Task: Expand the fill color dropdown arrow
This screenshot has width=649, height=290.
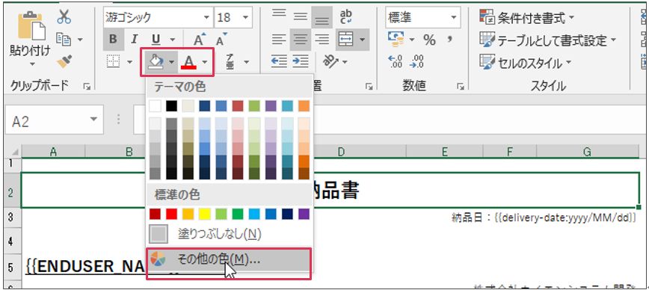Action: pyautogui.click(x=171, y=63)
